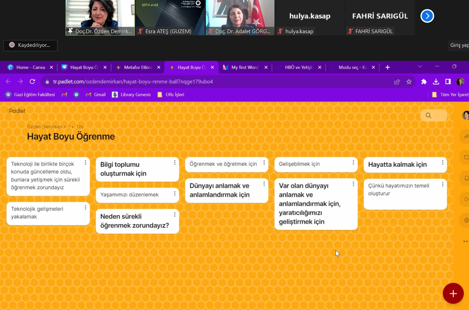Expand the browser tab search chevron

(x=420, y=67)
